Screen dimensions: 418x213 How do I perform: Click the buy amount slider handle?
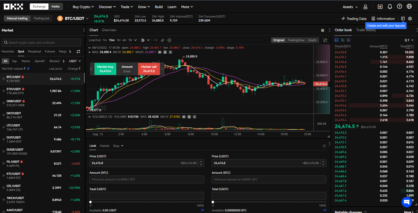coord(90,202)
